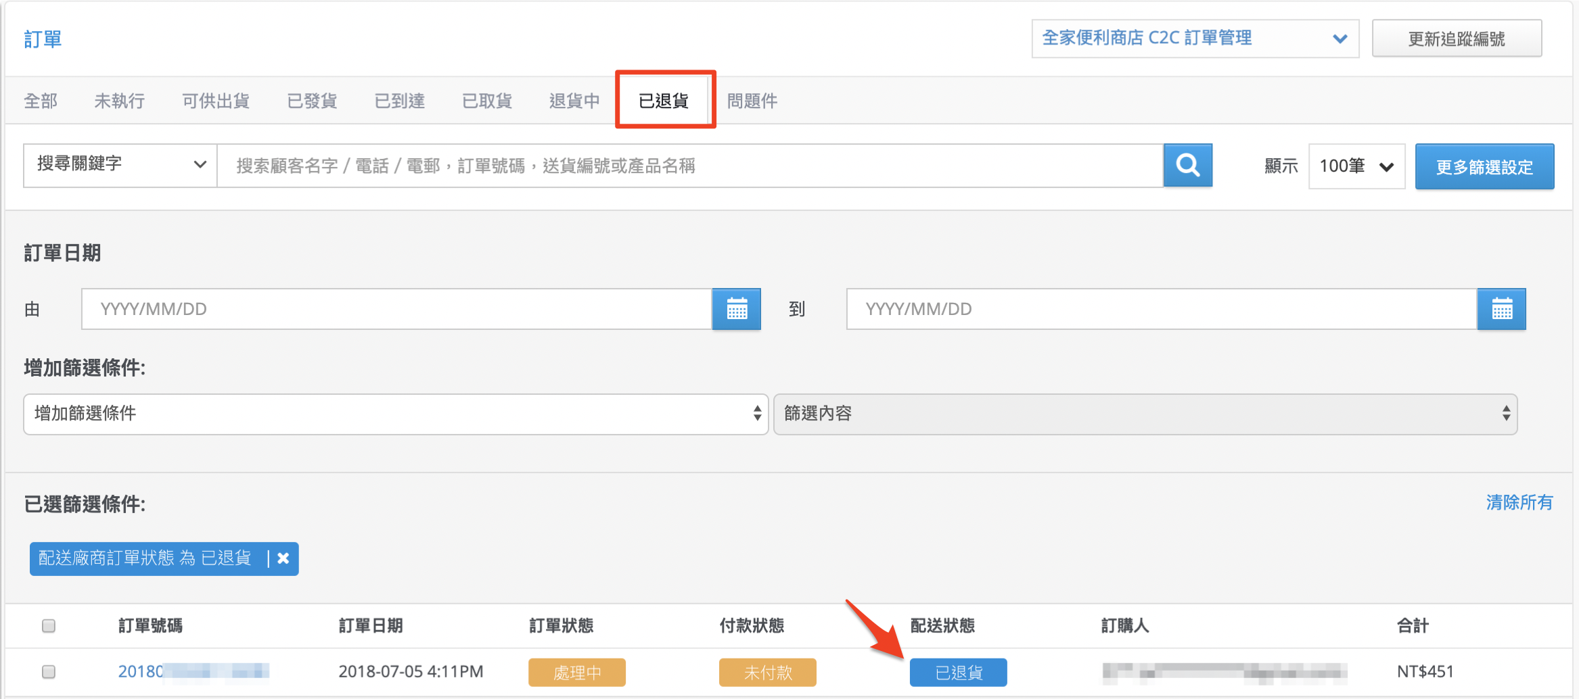This screenshot has height=699, width=1579.
Task: Click the 配送狀態 column header
Action: tap(943, 626)
